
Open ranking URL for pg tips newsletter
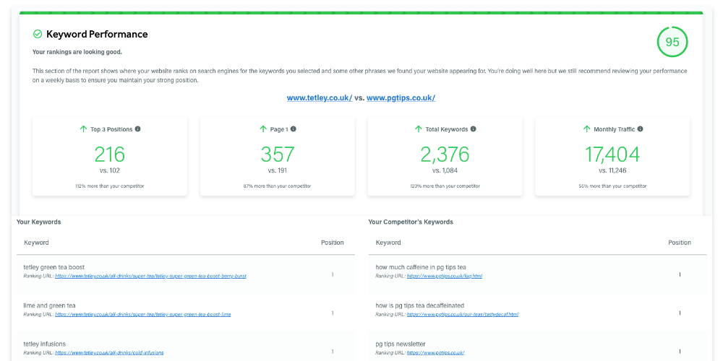point(435,353)
